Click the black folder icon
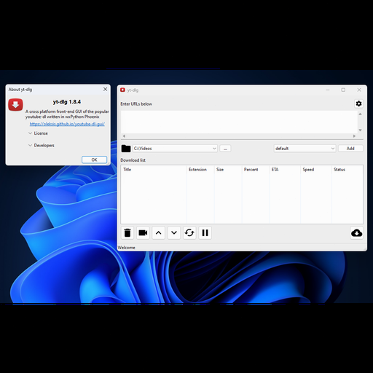This screenshot has width=373, height=373. (x=126, y=149)
